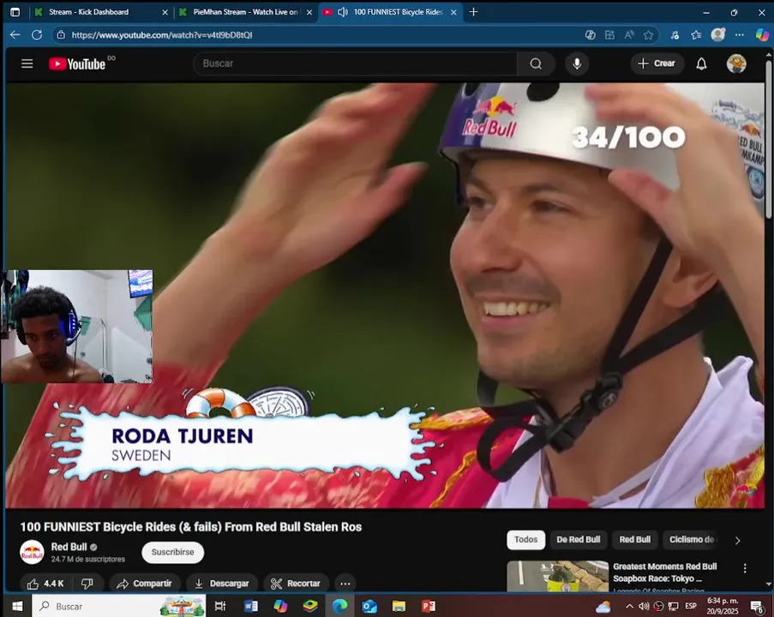The width and height of the screenshot is (774, 617).
Task: Dislike the video with the thumbs down
Action: point(87,584)
